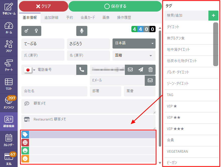Click the tag list scrollbar handle

(x=215, y=44)
